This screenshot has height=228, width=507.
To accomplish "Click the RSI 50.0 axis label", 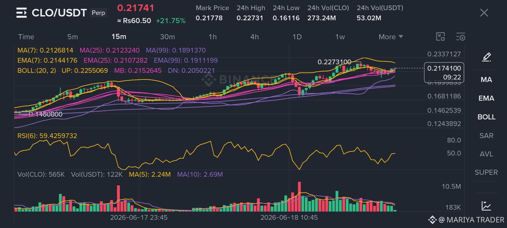I will pyautogui.click(x=454, y=153).
